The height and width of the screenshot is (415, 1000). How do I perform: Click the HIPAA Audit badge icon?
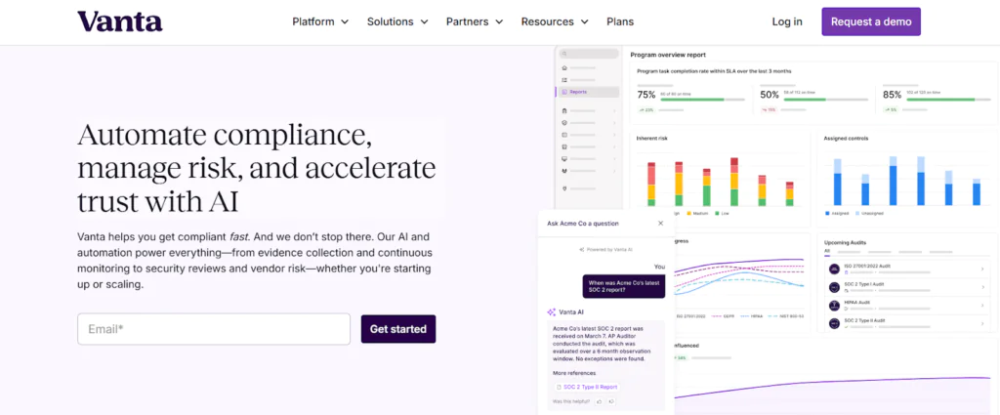(x=834, y=306)
